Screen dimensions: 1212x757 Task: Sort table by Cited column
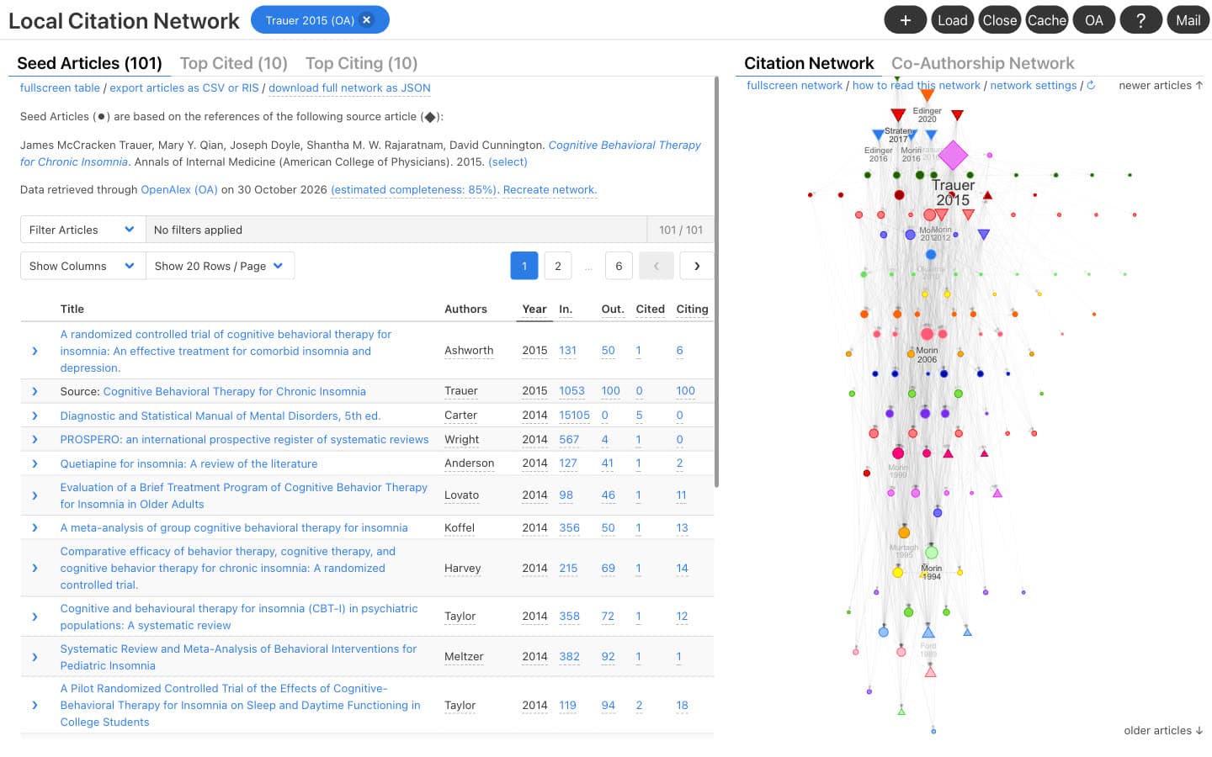tap(650, 310)
